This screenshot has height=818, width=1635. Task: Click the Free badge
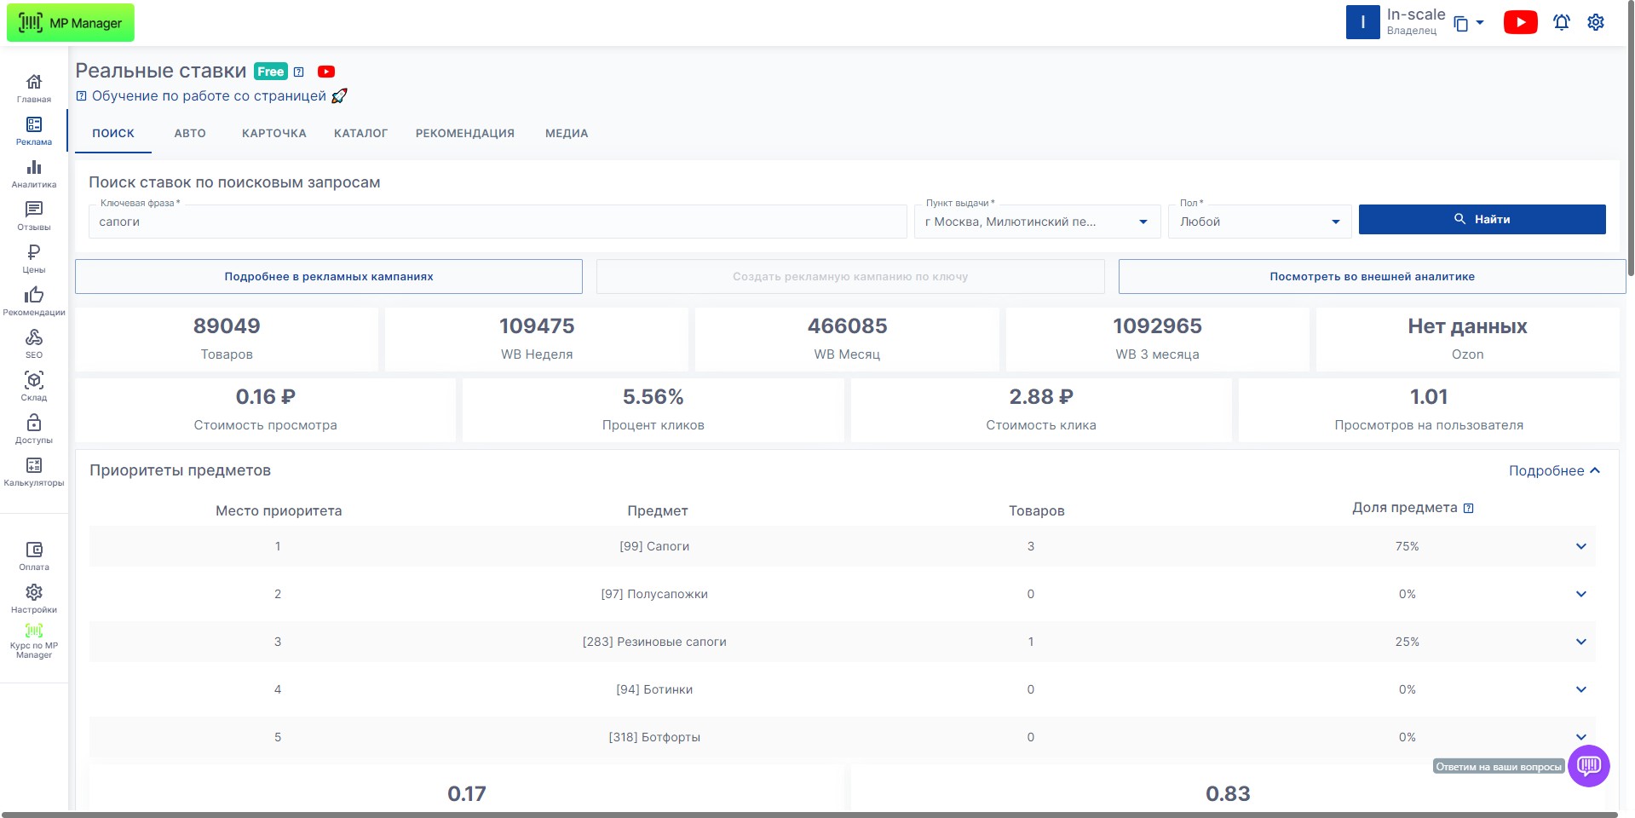[x=271, y=72]
